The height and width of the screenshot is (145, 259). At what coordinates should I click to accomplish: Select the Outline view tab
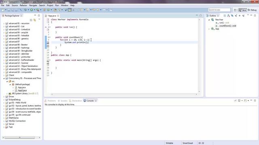(212, 16)
